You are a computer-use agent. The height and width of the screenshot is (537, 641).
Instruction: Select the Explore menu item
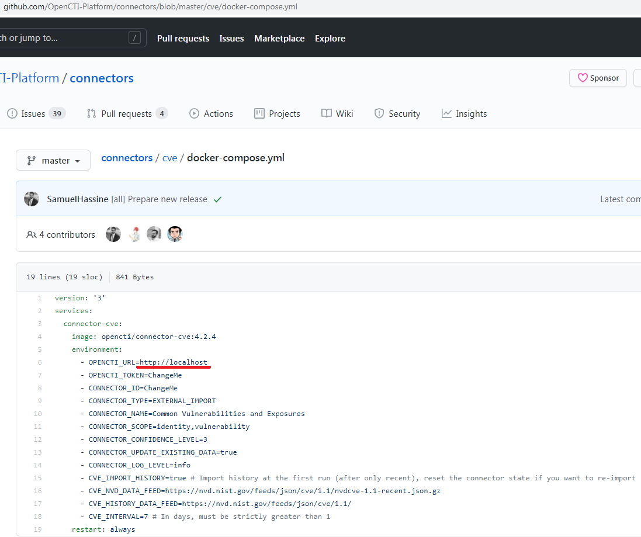[330, 38]
